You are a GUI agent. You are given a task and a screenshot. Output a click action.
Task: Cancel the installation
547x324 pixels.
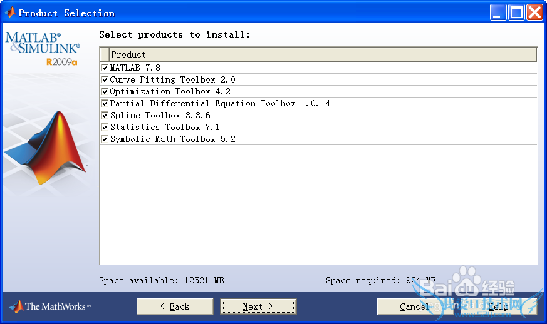click(x=415, y=306)
